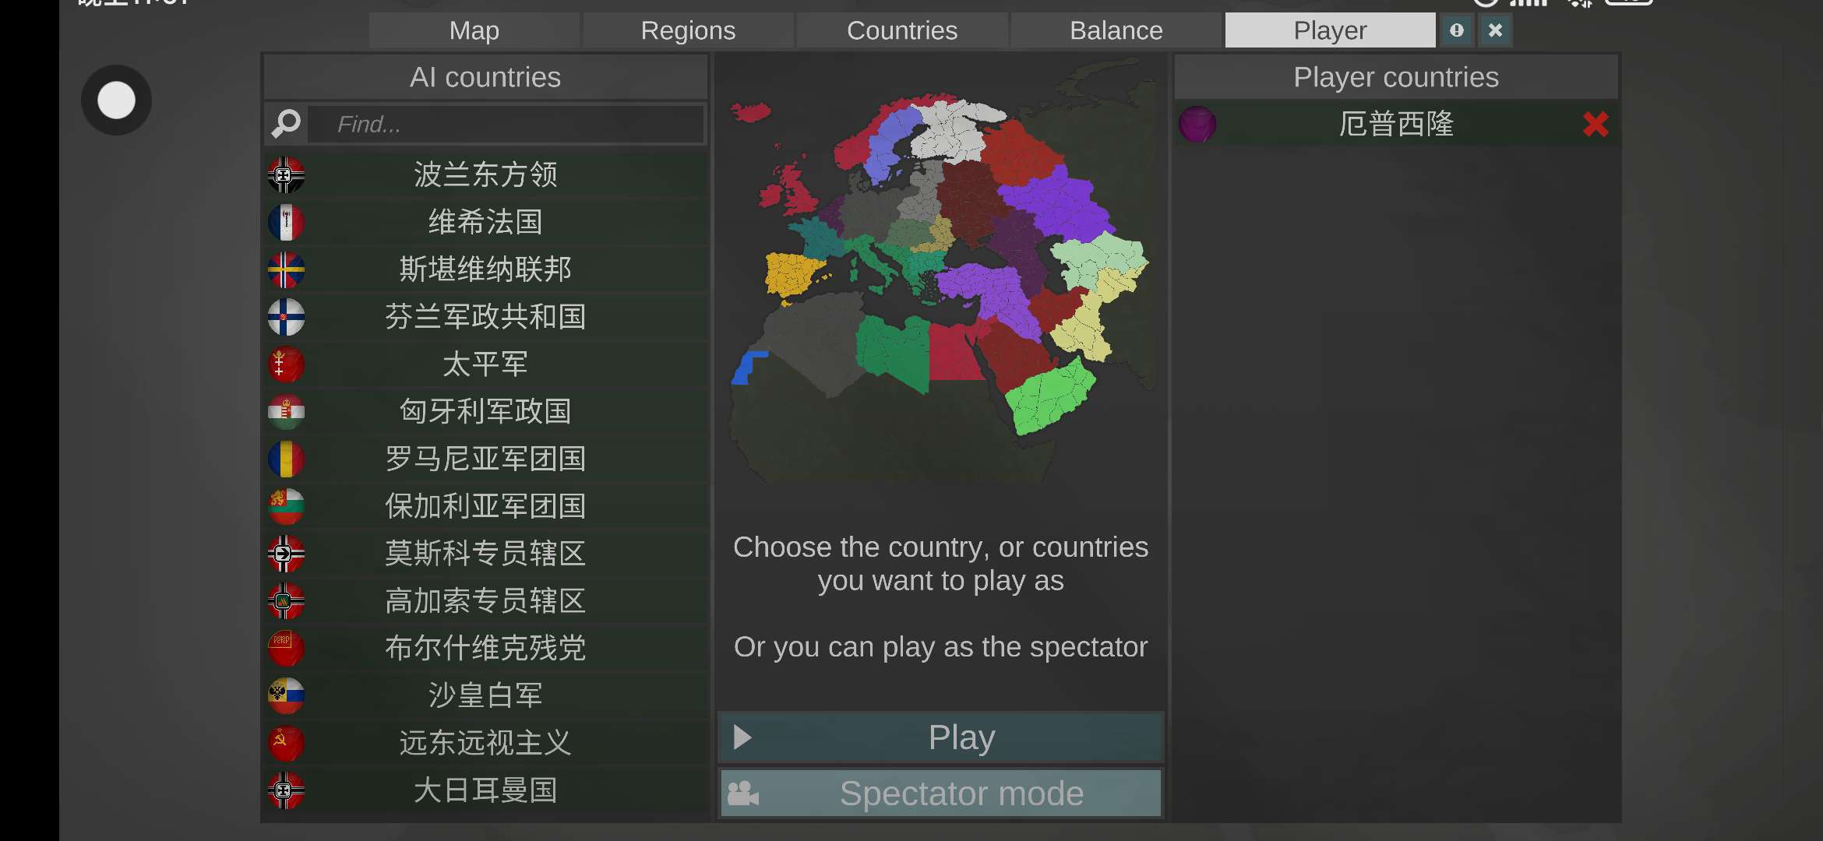Switch to the Map tab
Viewport: 1823px width, 841px height.
[x=474, y=30]
